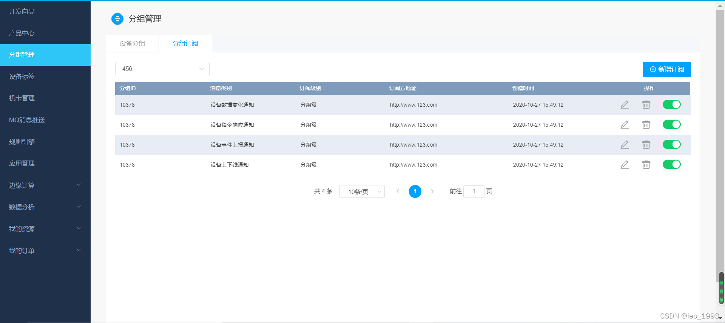Expand 边缘计算 sidebar menu
The image size is (725, 323).
coord(45,185)
